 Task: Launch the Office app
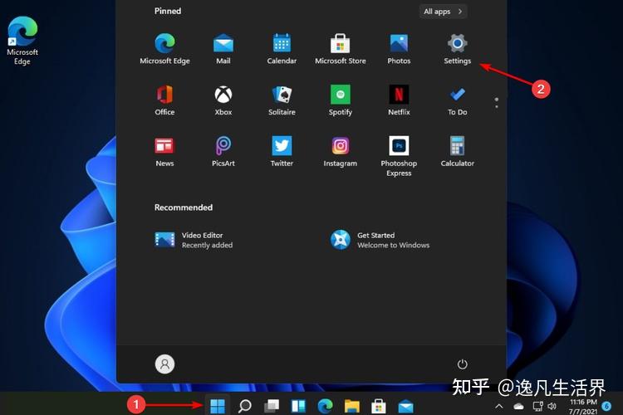(x=164, y=100)
